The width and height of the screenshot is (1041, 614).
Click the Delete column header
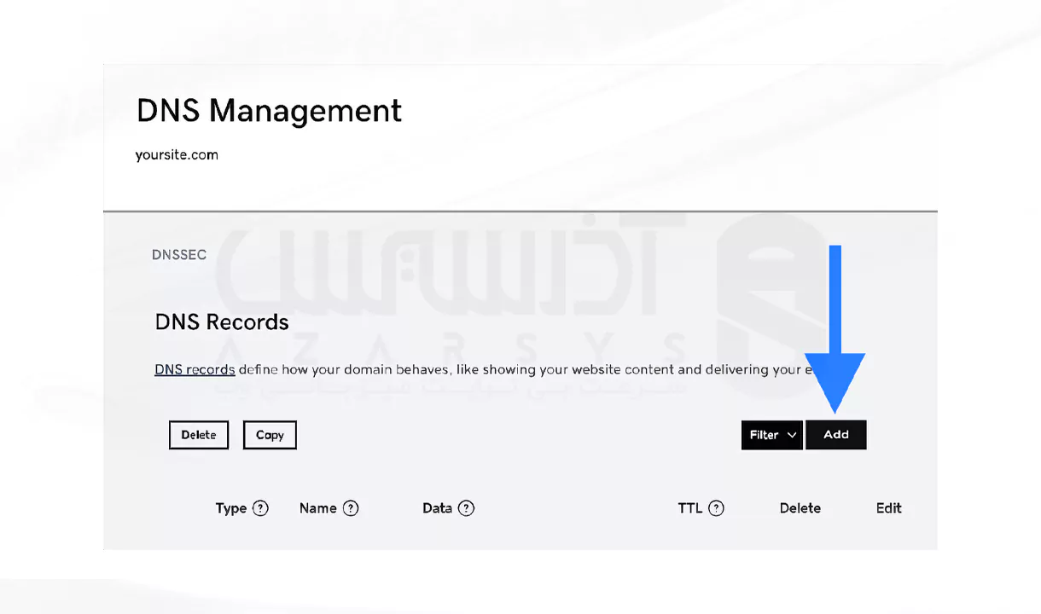click(800, 508)
